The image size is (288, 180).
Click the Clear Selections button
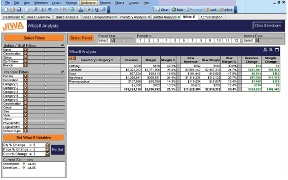click(x=268, y=26)
